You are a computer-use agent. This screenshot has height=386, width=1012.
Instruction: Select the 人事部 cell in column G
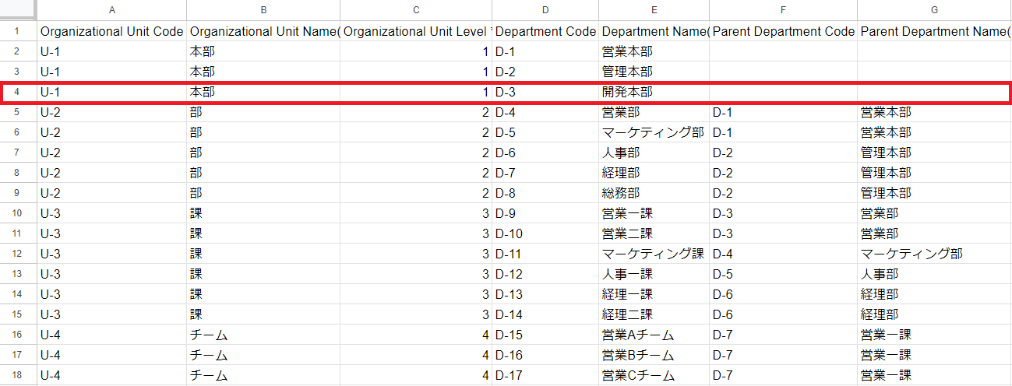(934, 274)
